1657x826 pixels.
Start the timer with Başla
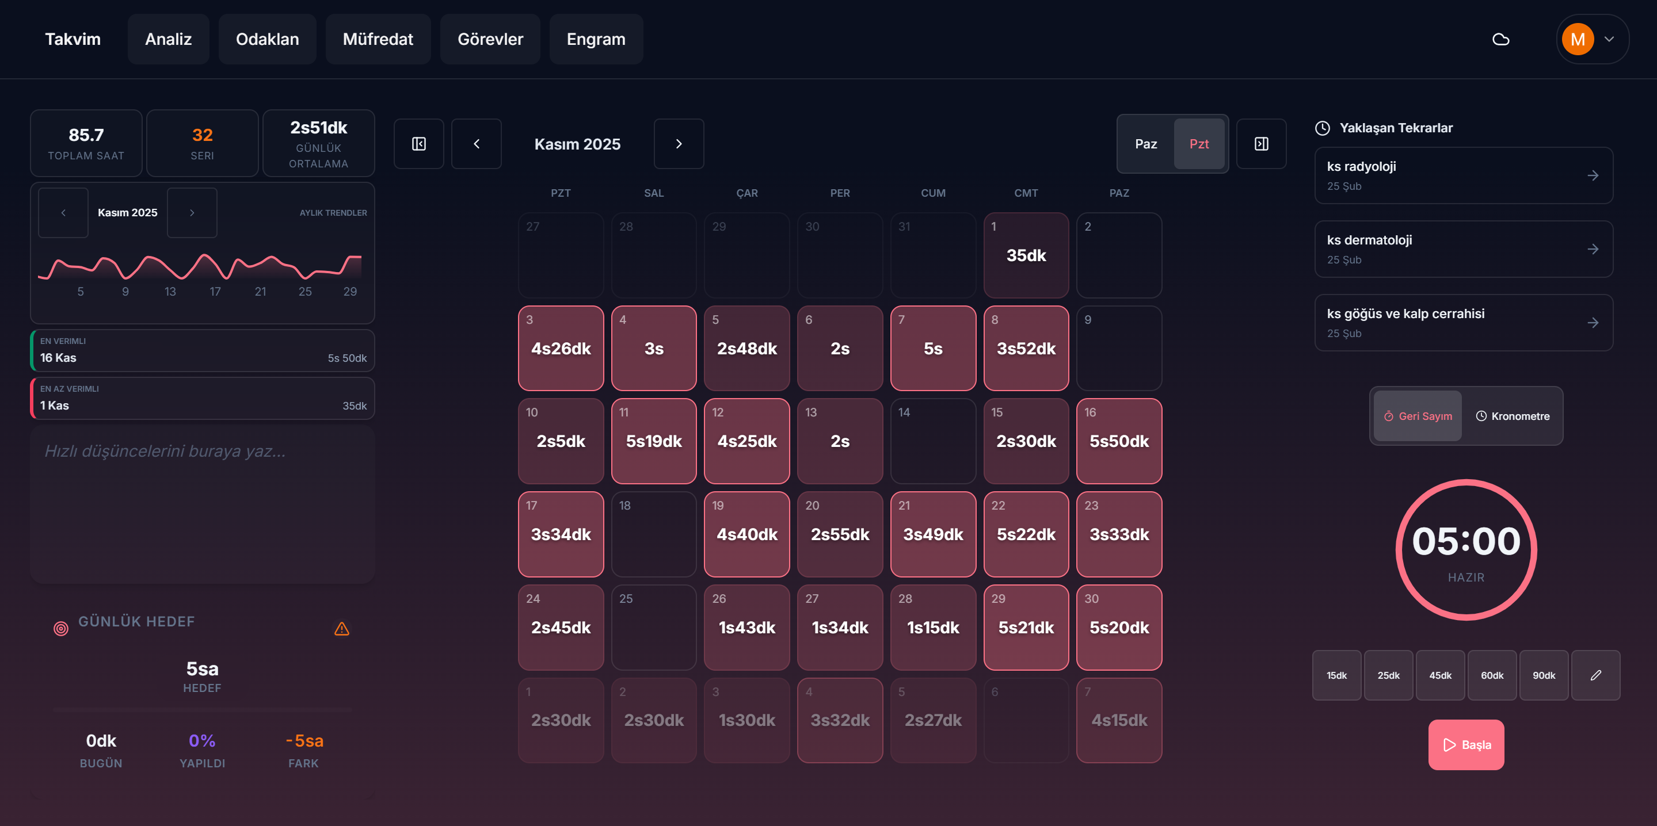1466,744
